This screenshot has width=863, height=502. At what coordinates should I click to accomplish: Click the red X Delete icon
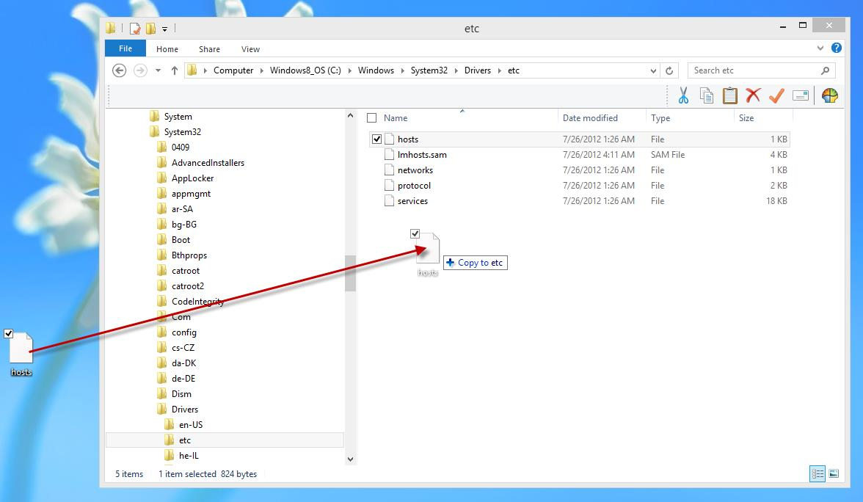(x=753, y=95)
